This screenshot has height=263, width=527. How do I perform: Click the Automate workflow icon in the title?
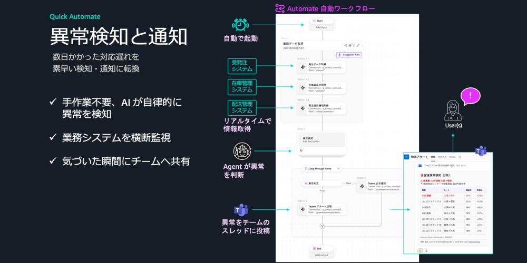click(280, 8)
